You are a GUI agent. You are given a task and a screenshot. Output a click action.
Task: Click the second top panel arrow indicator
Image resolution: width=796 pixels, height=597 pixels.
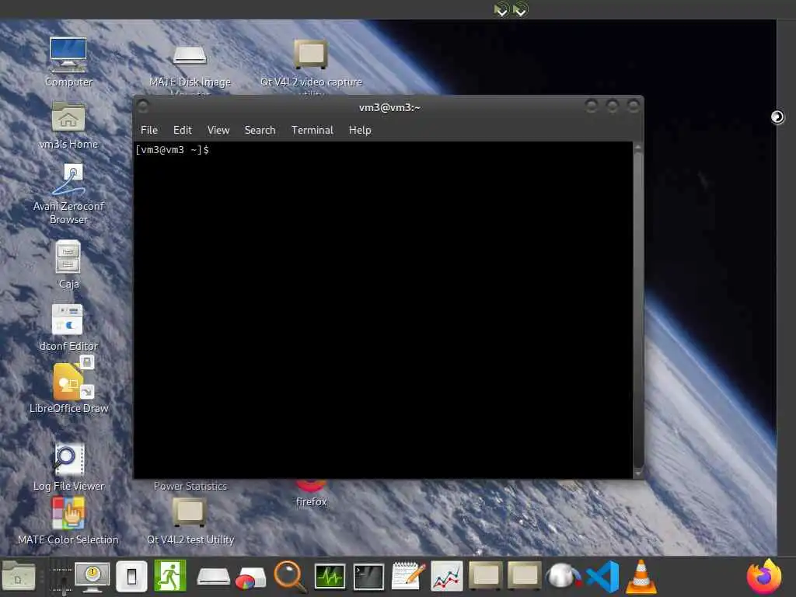pos(520,9)
